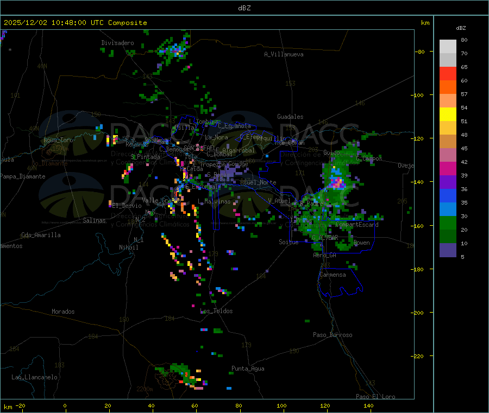Select the dark green 10-20 dBZ legend swatch
The width and height of the screenshot is (489, 413).
coord(448,237)
